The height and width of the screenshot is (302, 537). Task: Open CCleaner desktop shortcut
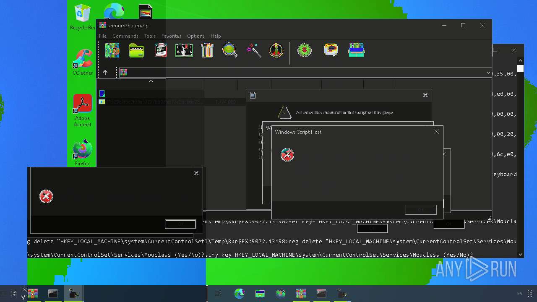[x=83, y=62]
